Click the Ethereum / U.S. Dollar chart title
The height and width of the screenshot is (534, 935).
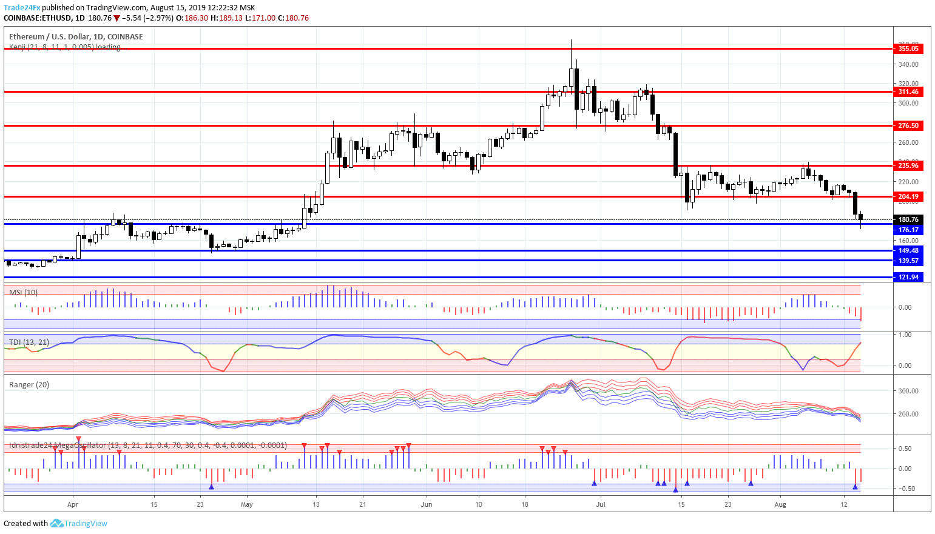coord(76,36)
